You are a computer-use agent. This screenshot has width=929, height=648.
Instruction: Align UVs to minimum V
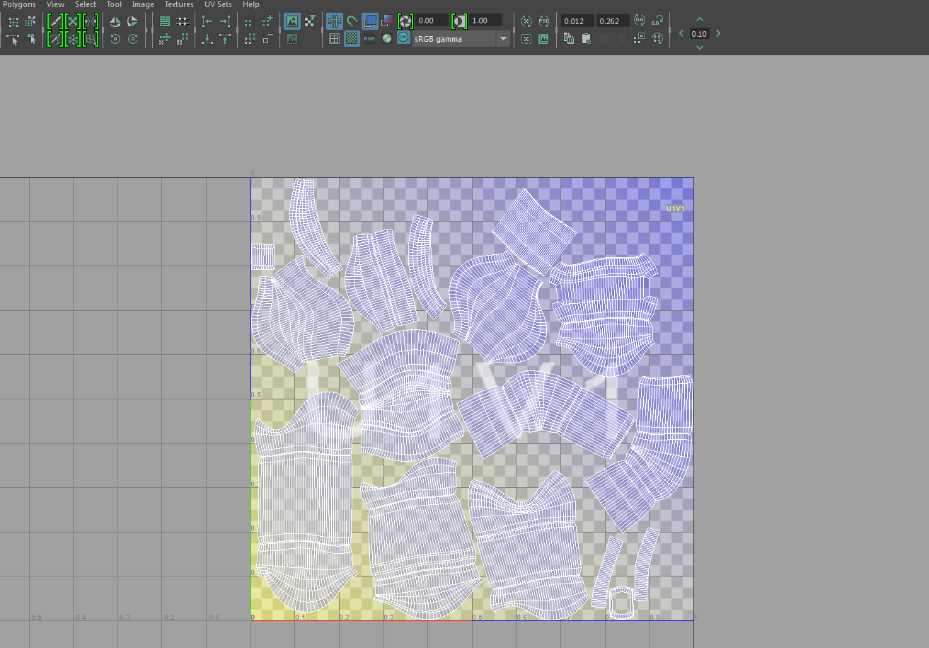point(207,39)
